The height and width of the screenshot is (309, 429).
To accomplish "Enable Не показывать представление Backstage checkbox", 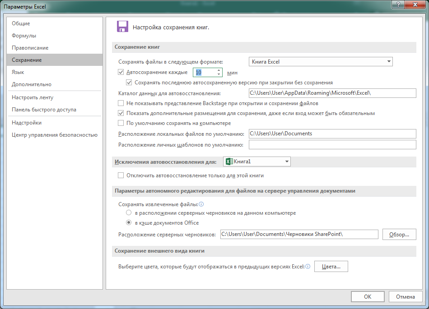I will 121,103.
